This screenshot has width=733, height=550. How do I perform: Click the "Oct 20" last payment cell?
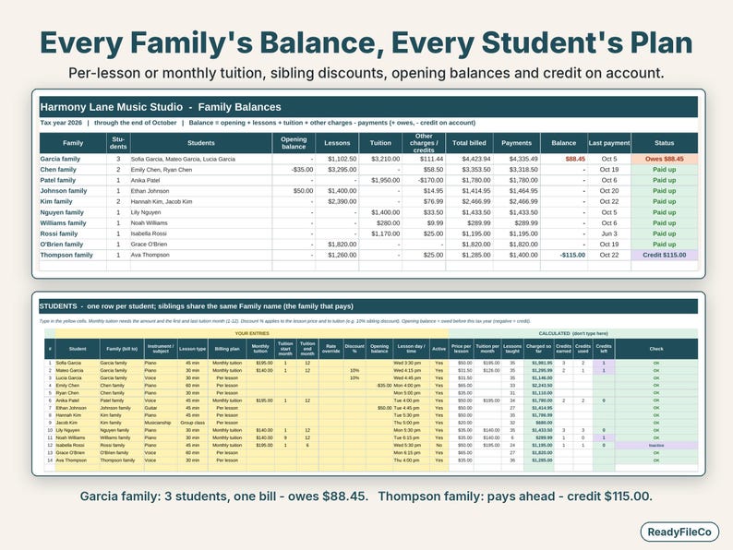[609, 191]
